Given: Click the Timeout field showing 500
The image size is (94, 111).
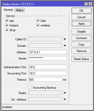Looking at the screenshot, I should coord(45,79).
